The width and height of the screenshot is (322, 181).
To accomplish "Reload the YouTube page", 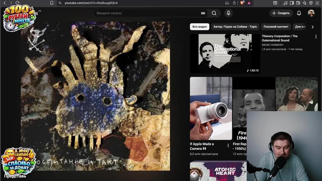I will pos(17,3).
